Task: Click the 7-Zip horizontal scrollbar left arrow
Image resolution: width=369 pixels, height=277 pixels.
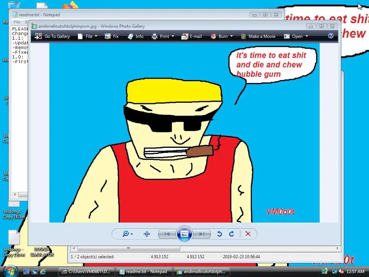Action: 74,248
